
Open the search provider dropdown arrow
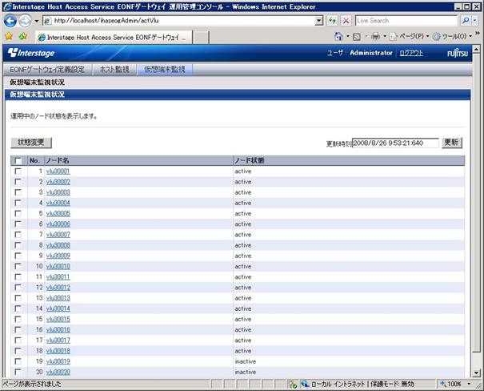point(475,21)
